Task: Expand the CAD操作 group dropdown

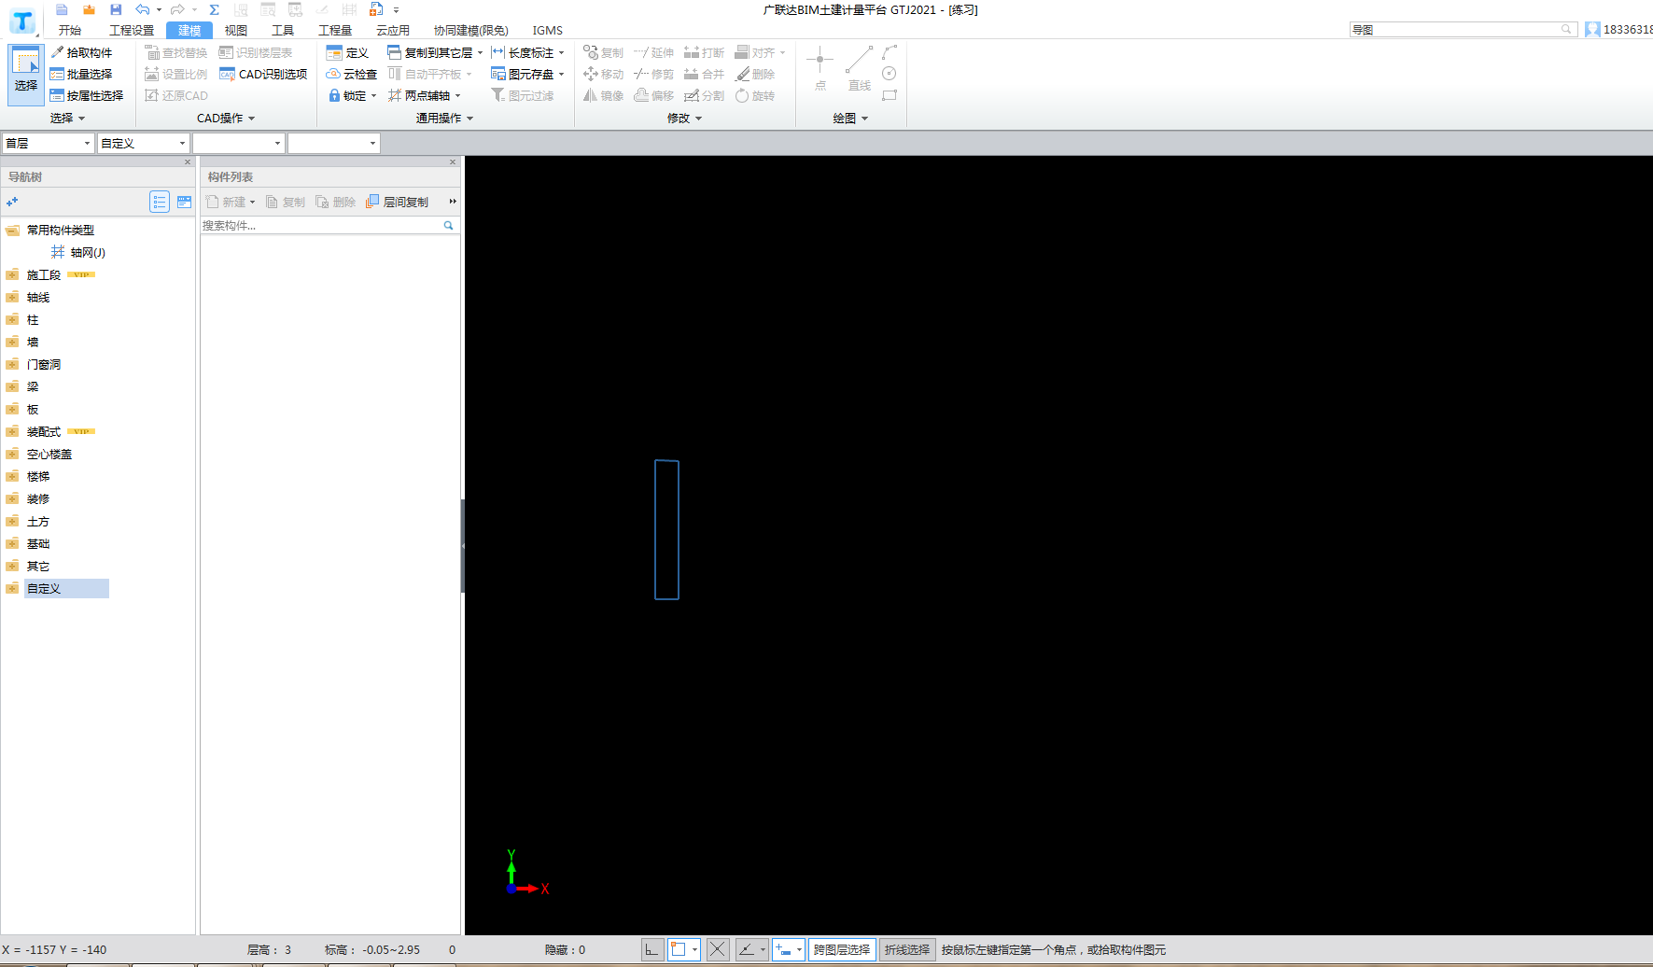Action: click(x=251, y=119)
